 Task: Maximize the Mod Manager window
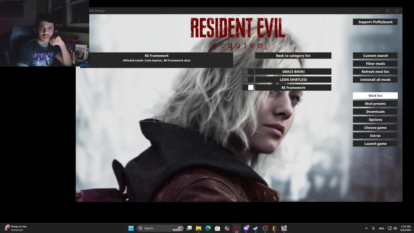pos(387,11)
